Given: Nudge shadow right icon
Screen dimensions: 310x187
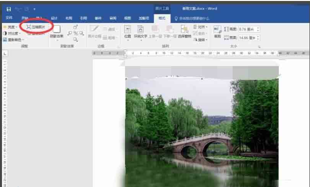Looking at the screenshot, I should tap(81, 33).
